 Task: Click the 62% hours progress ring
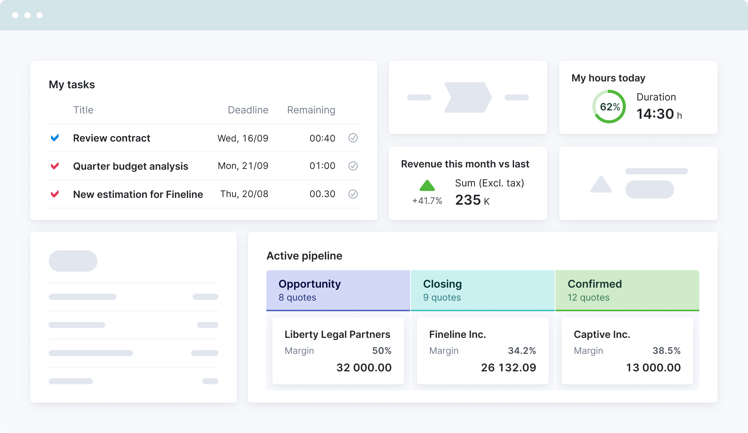point(609,107)
